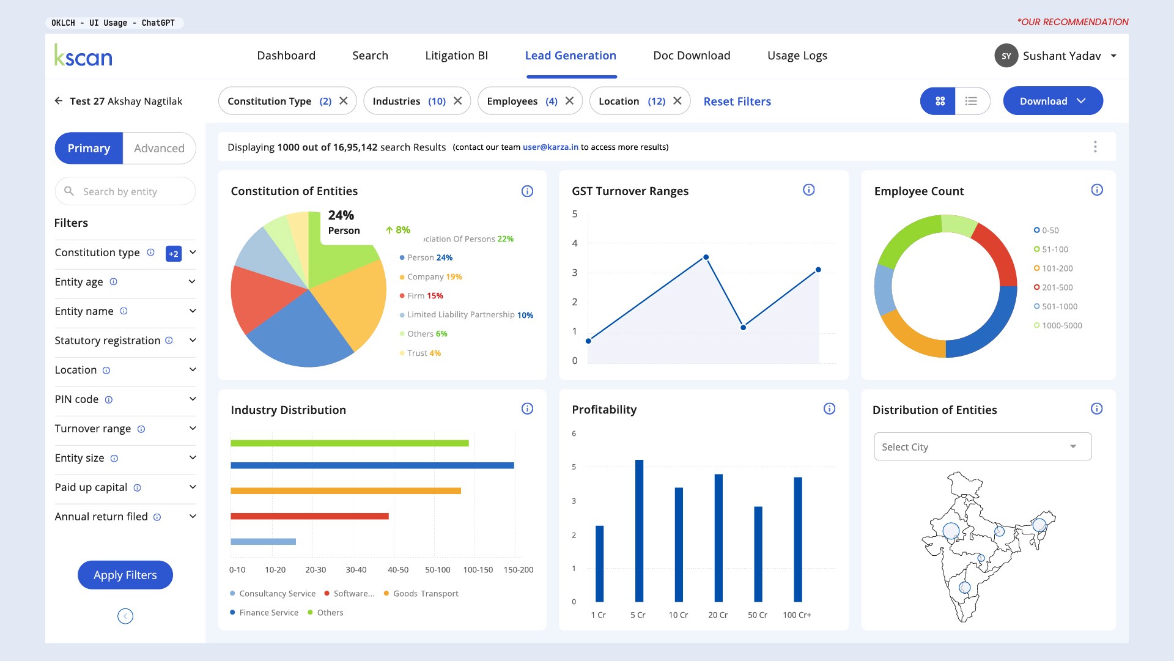Open info icon for Constitution of Entities
Screen dimensions: 1174x661
(x=527, y=191)
